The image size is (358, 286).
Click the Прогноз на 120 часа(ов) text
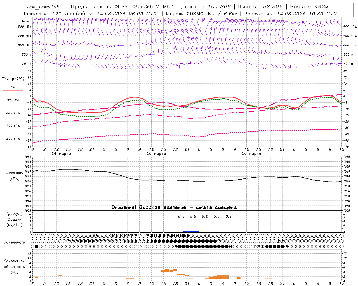pyautogui.click(x=54, y=14)
